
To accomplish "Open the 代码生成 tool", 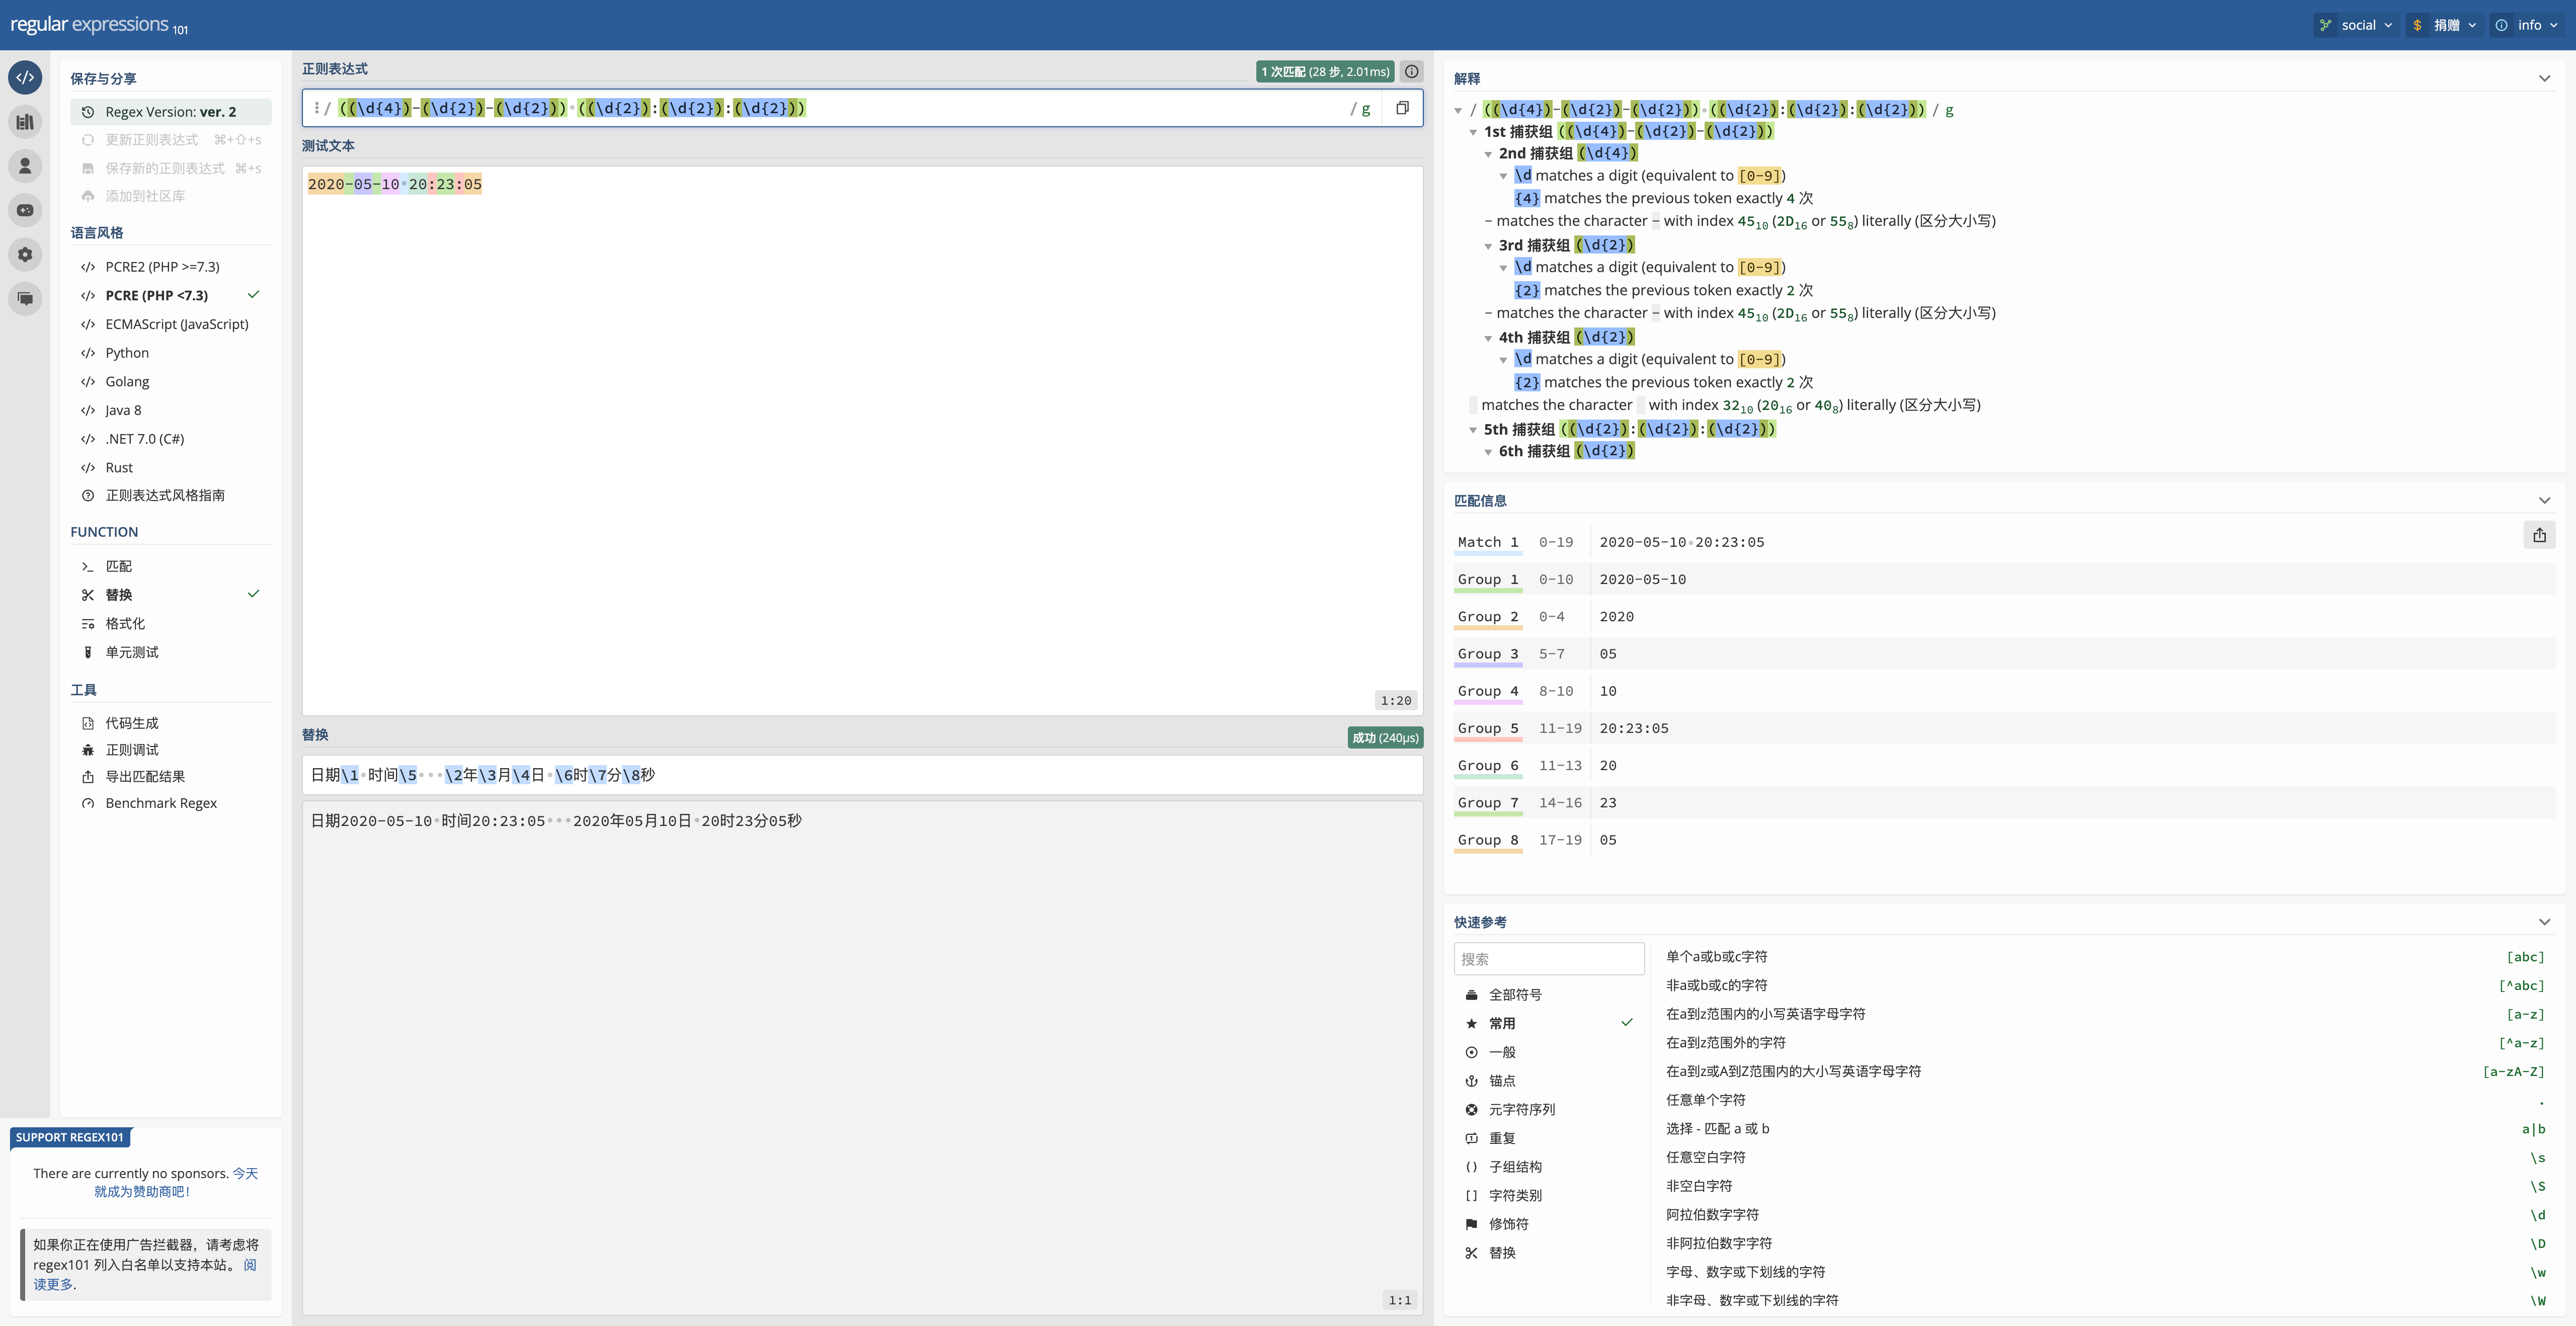I will click(x=132, y=723).
